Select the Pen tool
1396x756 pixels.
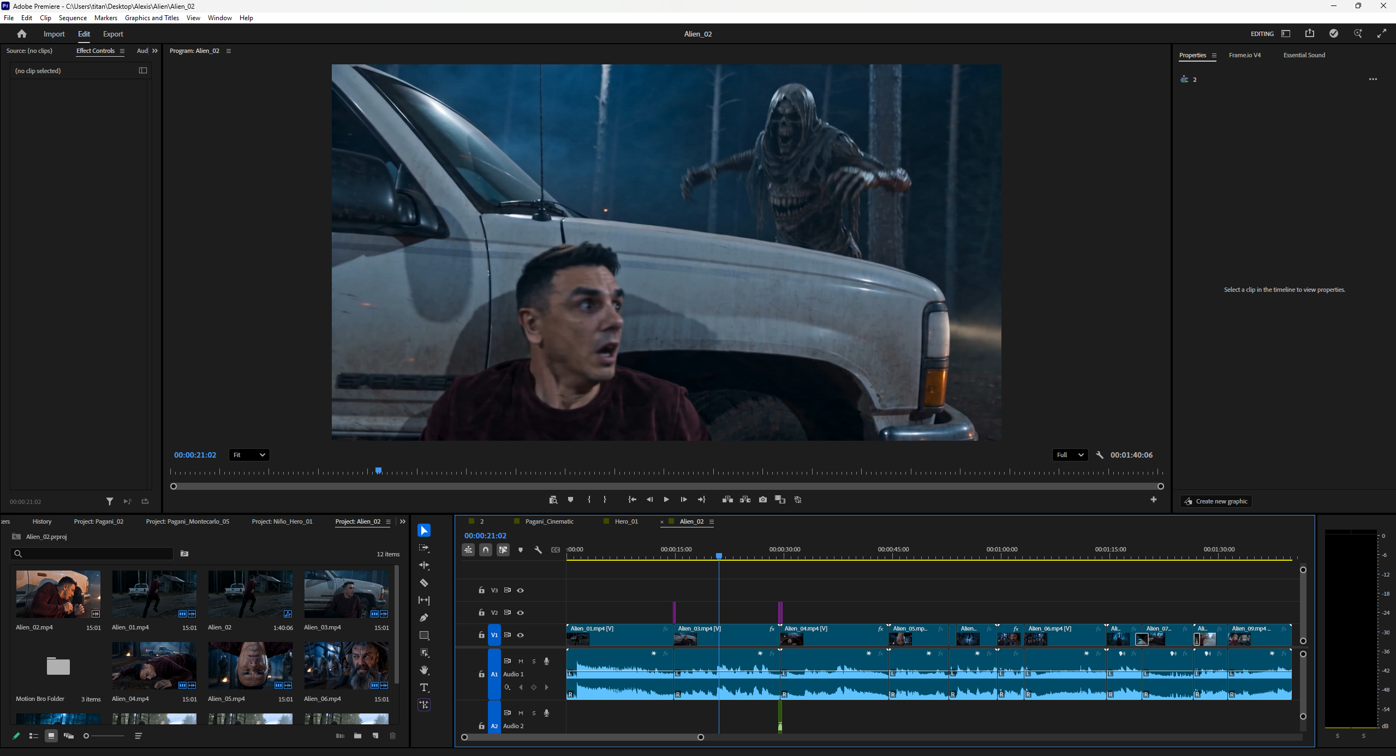point(424,617)
